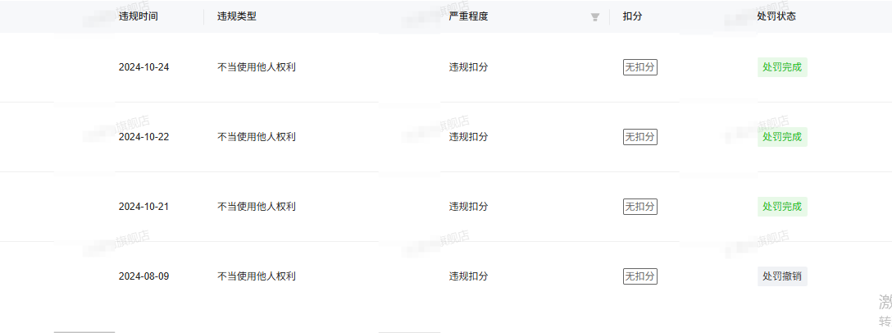Screen dimensions: 892x333
Task: Select 无扣分 badge in the 2024-08-09 row
Action: click(640, 276)
